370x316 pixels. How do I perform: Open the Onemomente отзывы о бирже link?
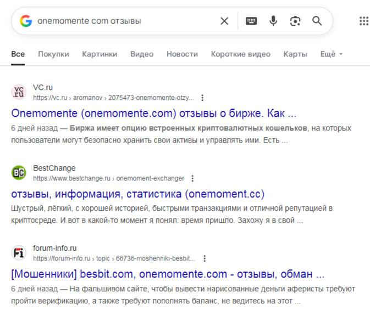[x=153, y=114]
